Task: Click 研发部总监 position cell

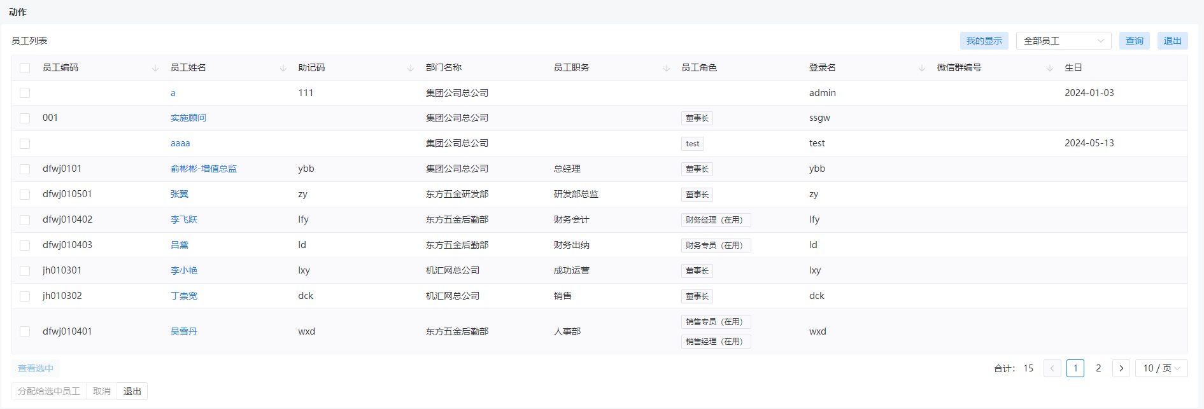Action: [576, 194]
